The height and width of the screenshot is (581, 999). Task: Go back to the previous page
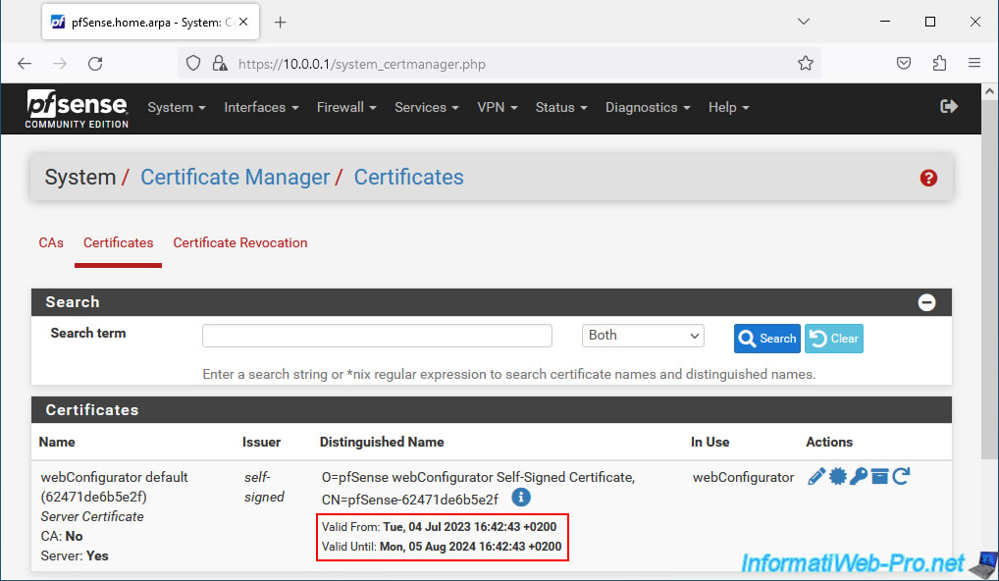coord(25,64)
